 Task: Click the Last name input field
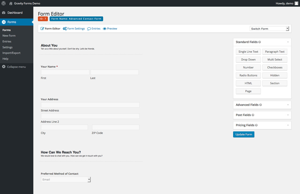point(115,72)
